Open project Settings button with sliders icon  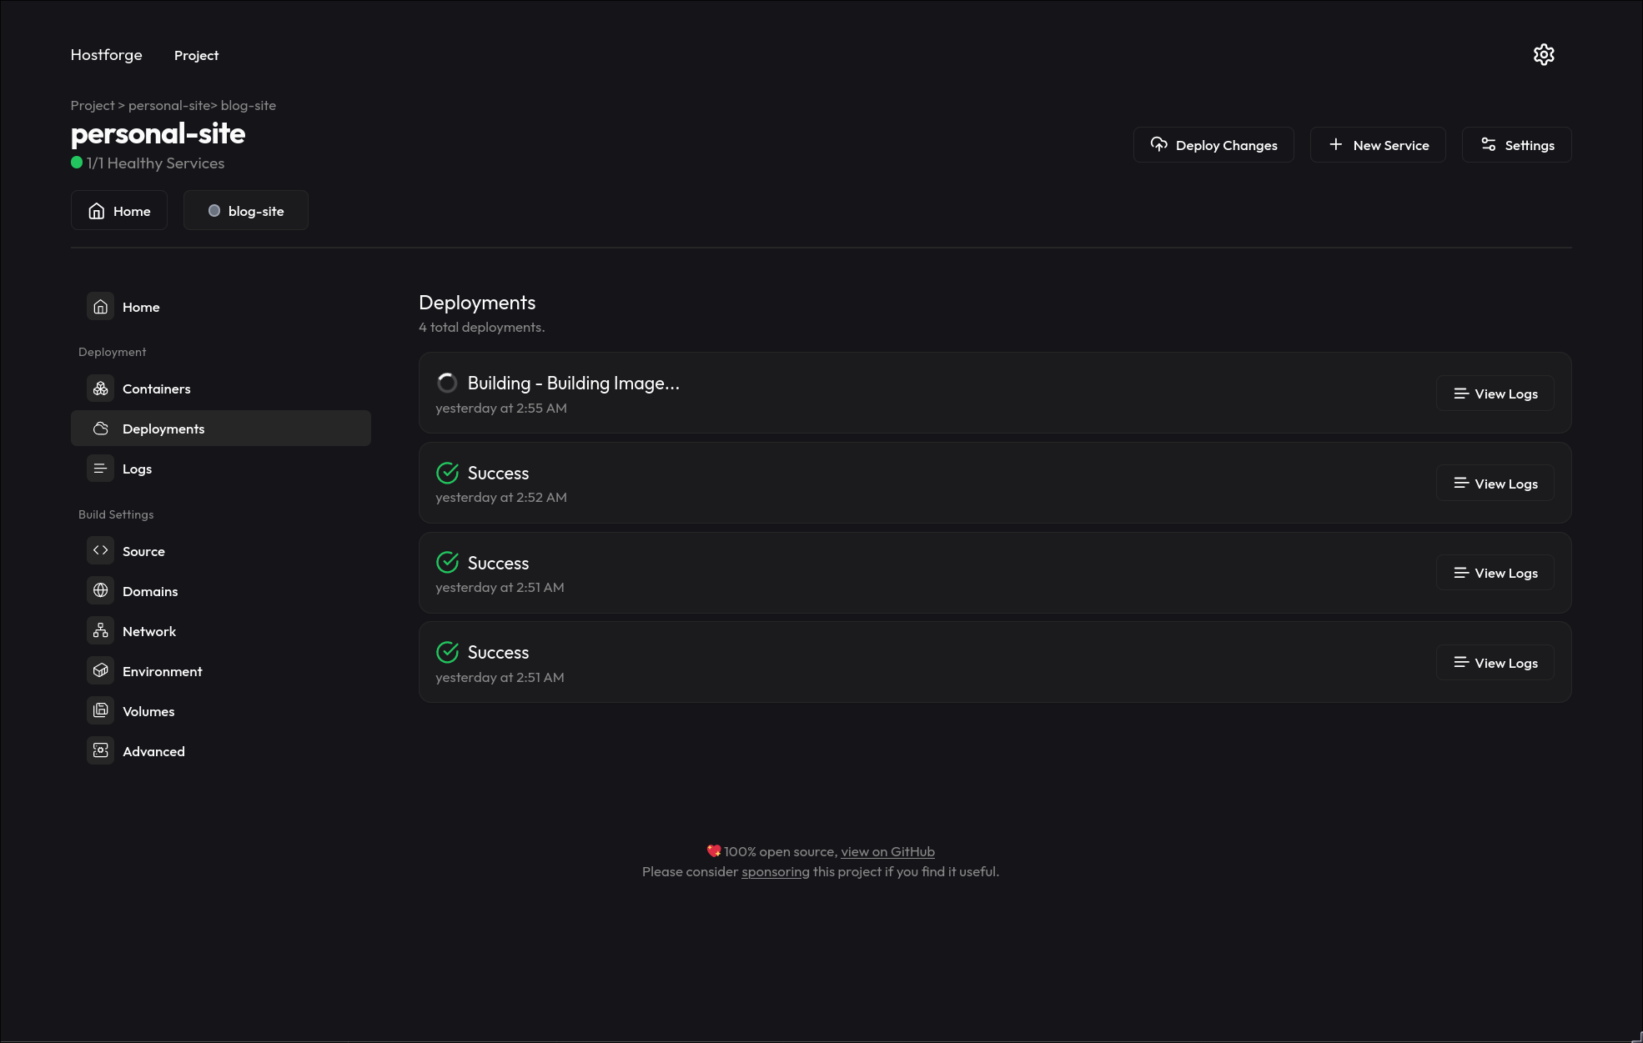[1516, 145]
